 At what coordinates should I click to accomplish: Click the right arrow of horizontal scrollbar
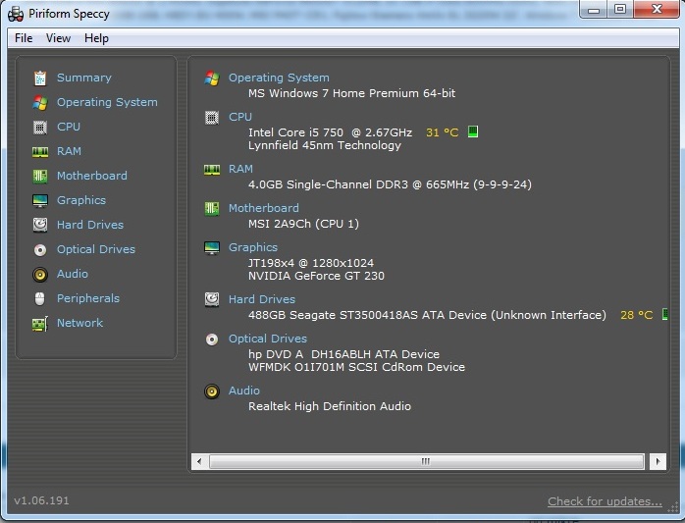coord(658,460)
